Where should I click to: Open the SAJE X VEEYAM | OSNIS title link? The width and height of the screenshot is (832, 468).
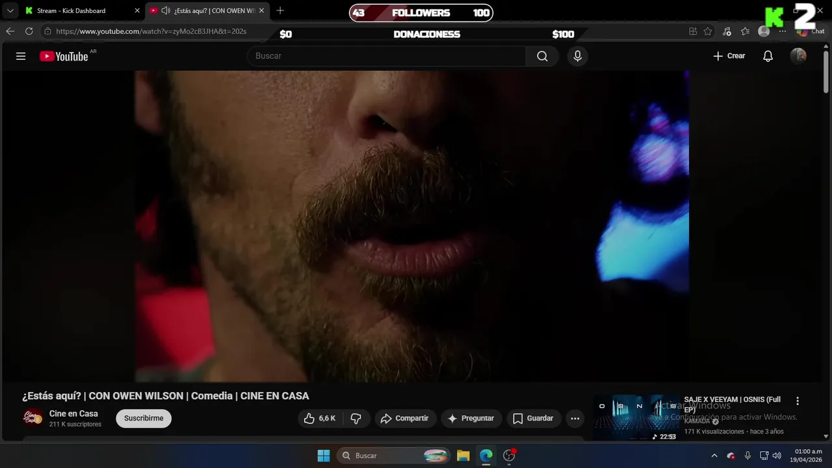[732, 404]
